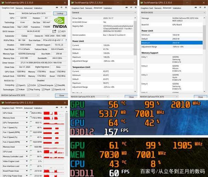Toggle the UEFI checkbox

point(59,32)
